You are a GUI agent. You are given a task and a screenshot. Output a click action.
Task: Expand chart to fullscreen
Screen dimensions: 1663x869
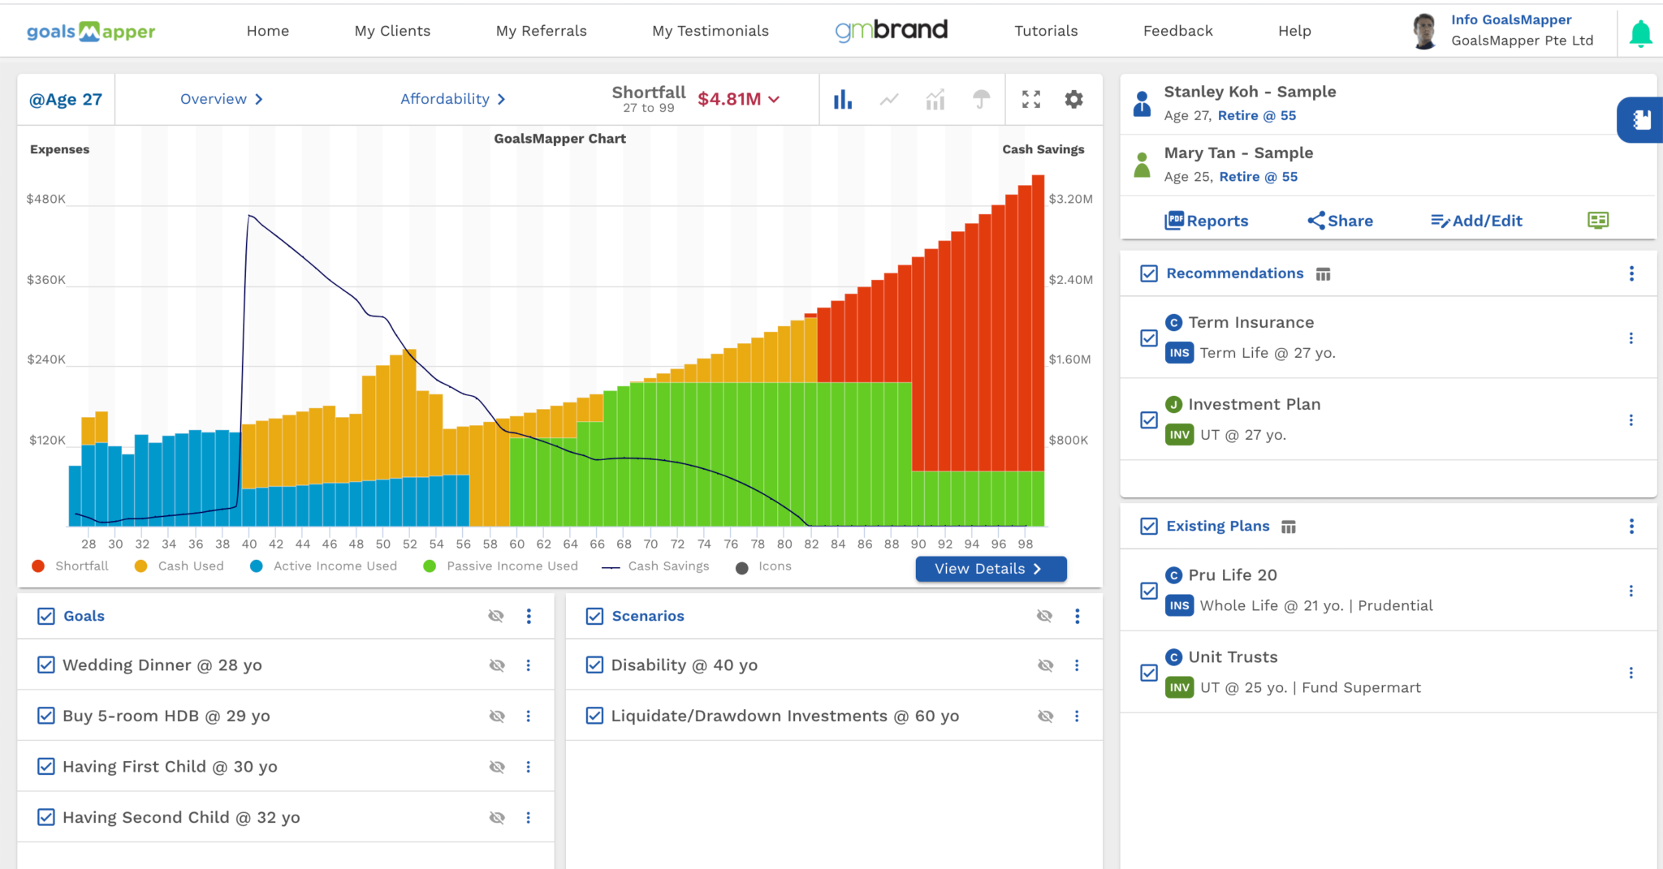[x=1030, y=99]
